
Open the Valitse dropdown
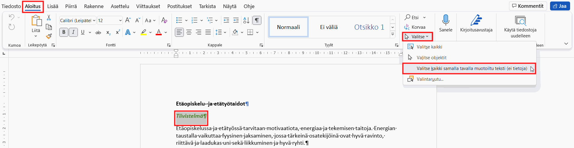pyautogui.click(x=417, y=36)
